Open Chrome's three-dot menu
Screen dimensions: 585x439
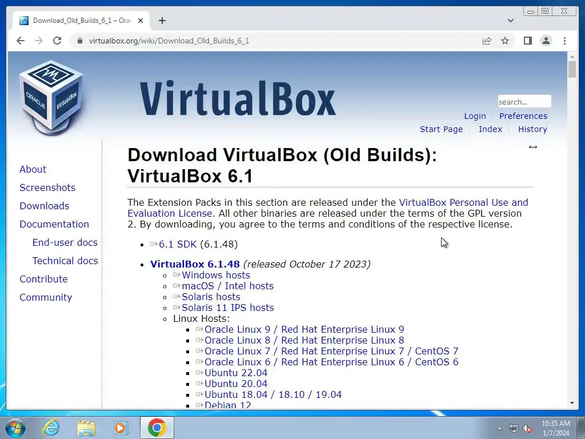click(x=564, y=41)
